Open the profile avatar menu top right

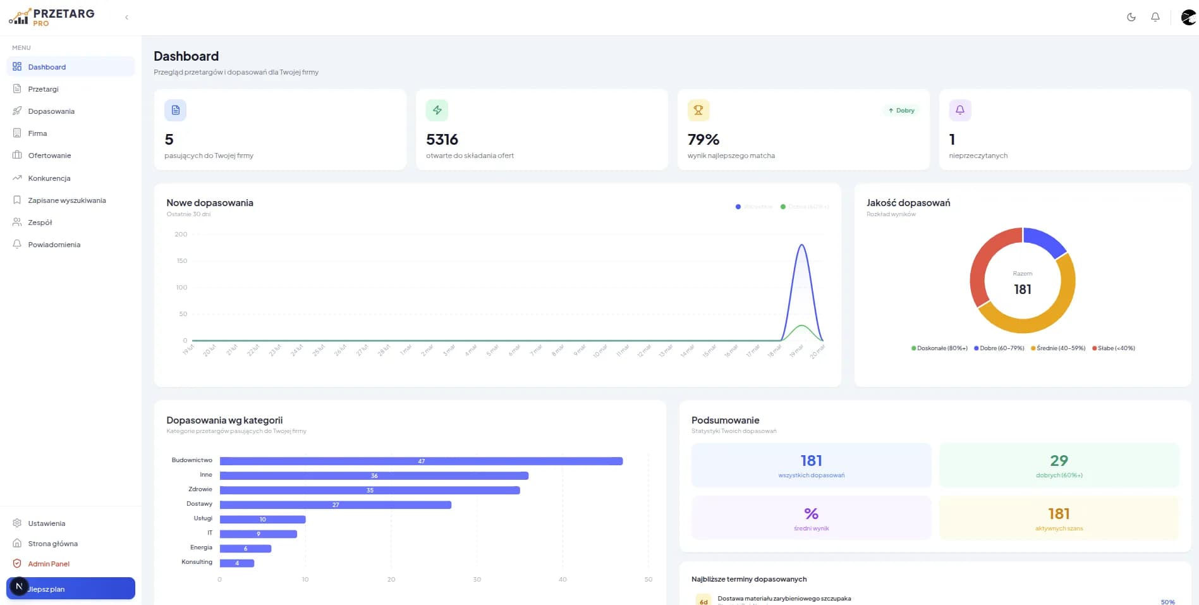[x=1187, y=17]
